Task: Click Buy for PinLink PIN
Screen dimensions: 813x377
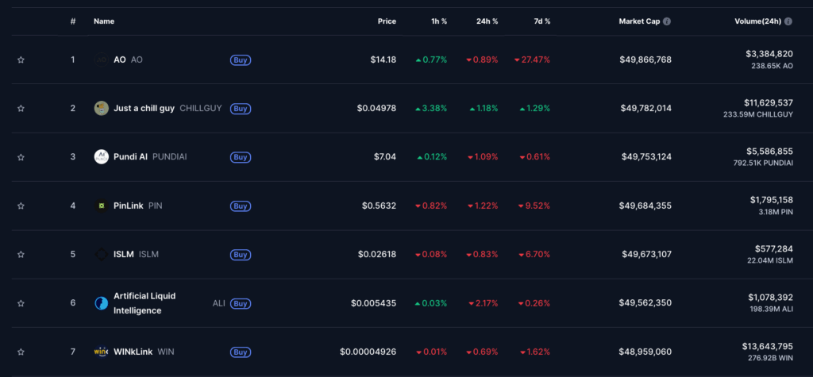Action: tap(241, 206)
